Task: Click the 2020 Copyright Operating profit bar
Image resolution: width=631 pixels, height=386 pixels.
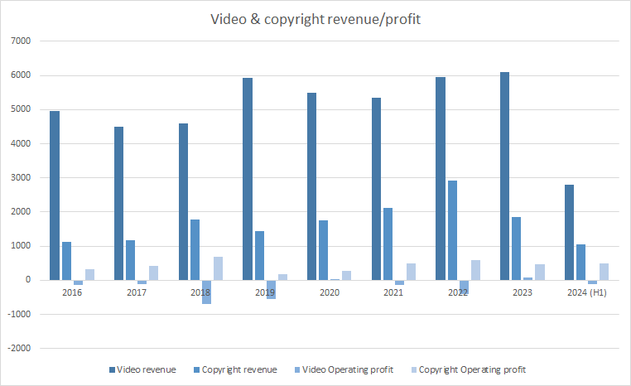Action: point(346,276)
